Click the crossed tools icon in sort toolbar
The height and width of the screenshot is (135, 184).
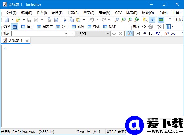click(159, 27)
